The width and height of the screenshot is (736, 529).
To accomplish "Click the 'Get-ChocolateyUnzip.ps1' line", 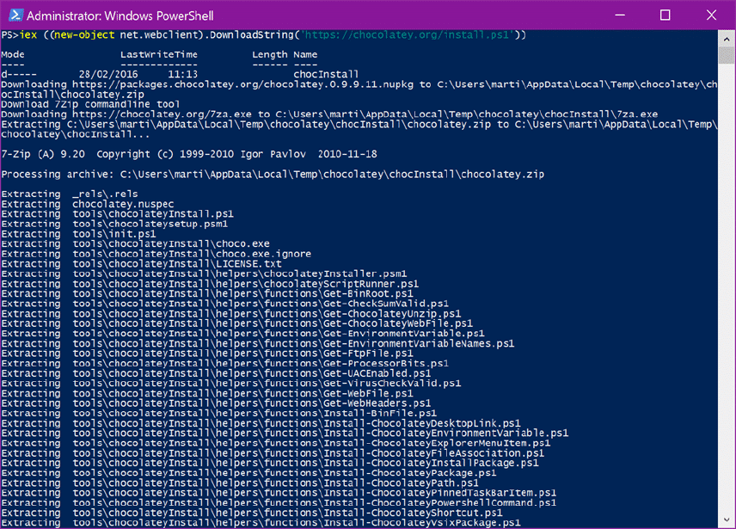I will point(230,314).
